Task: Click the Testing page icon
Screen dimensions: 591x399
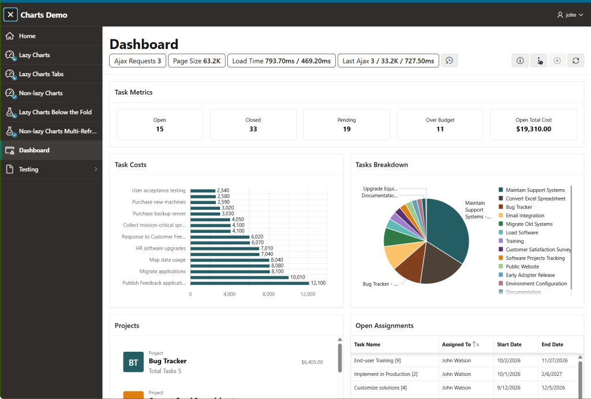Action: [x=10, y=170]
